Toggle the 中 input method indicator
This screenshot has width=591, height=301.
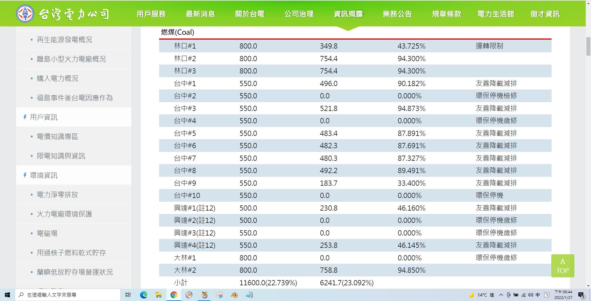coord(538,295)
